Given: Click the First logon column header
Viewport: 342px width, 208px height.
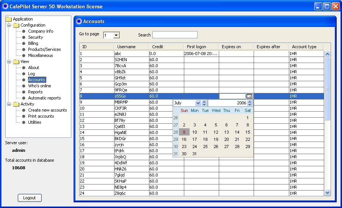Looking at the screenshot, I should coord(201,47).
